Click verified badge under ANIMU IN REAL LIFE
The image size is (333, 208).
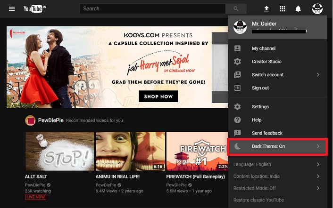pyautogui.click(x=119, y=185)
